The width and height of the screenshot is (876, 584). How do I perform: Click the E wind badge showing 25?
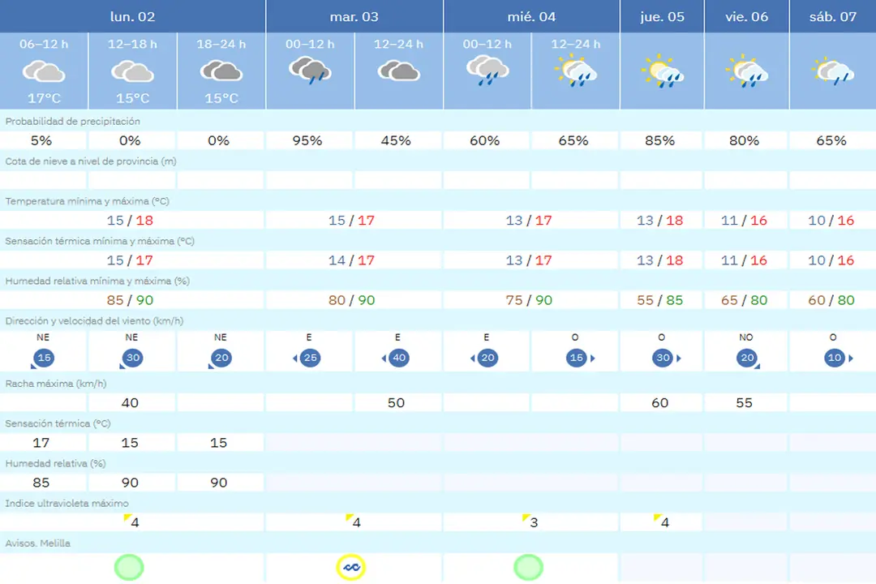point(308,358)
